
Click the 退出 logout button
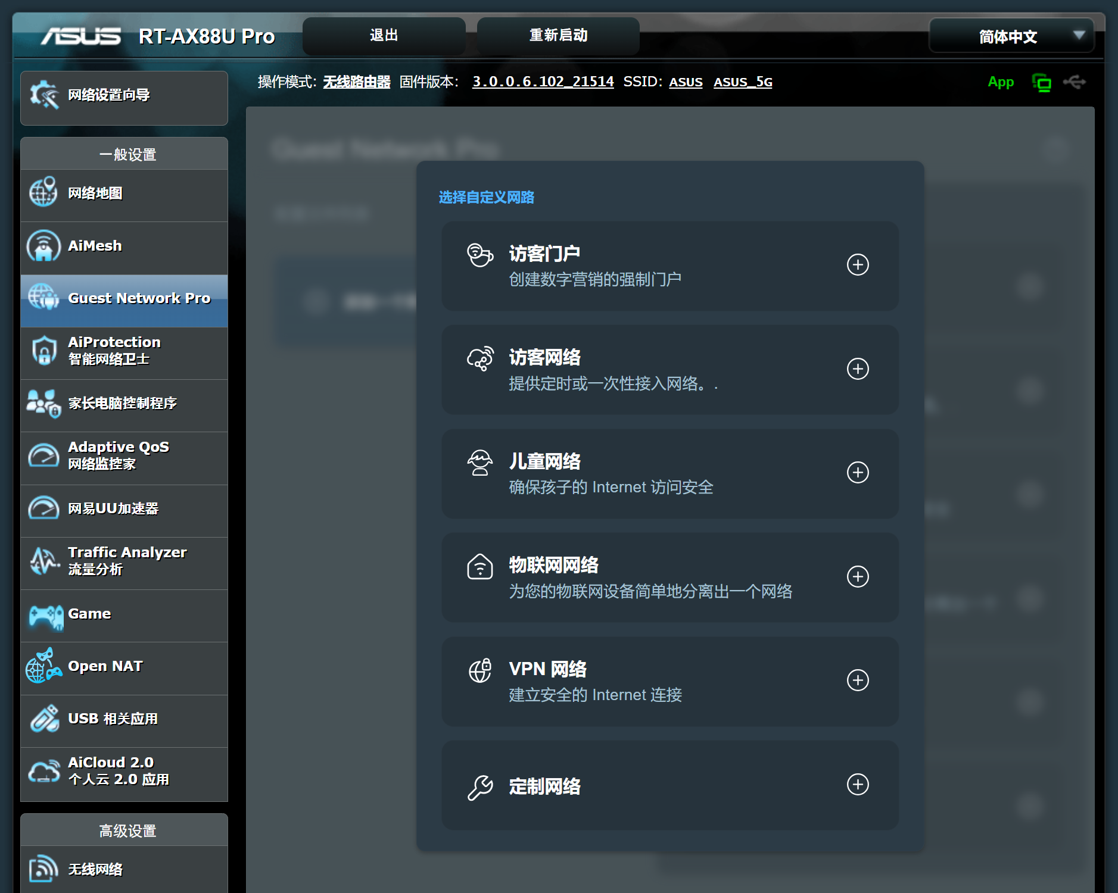384,36
